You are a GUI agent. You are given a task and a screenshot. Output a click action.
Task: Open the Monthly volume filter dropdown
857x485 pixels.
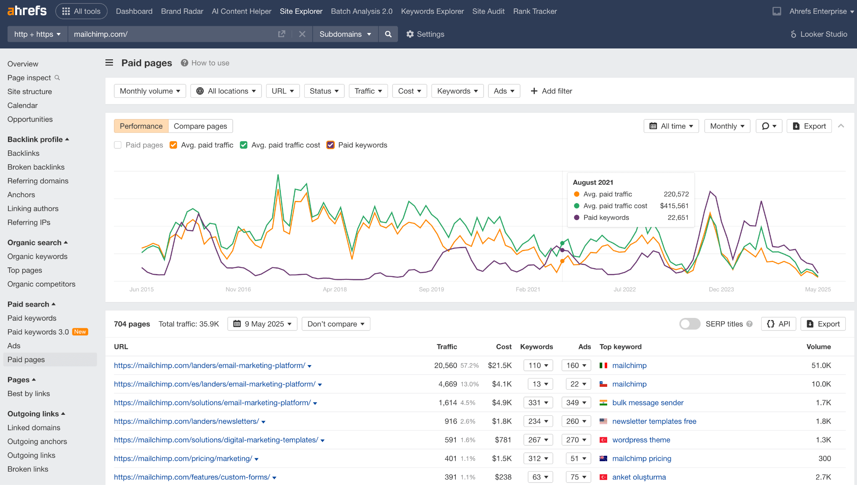click(x=149, y=91)
